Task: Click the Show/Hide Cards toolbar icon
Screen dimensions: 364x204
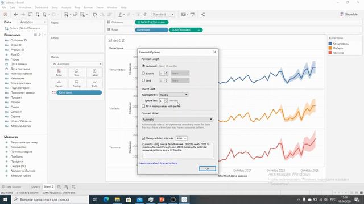Action: point(183,15)
